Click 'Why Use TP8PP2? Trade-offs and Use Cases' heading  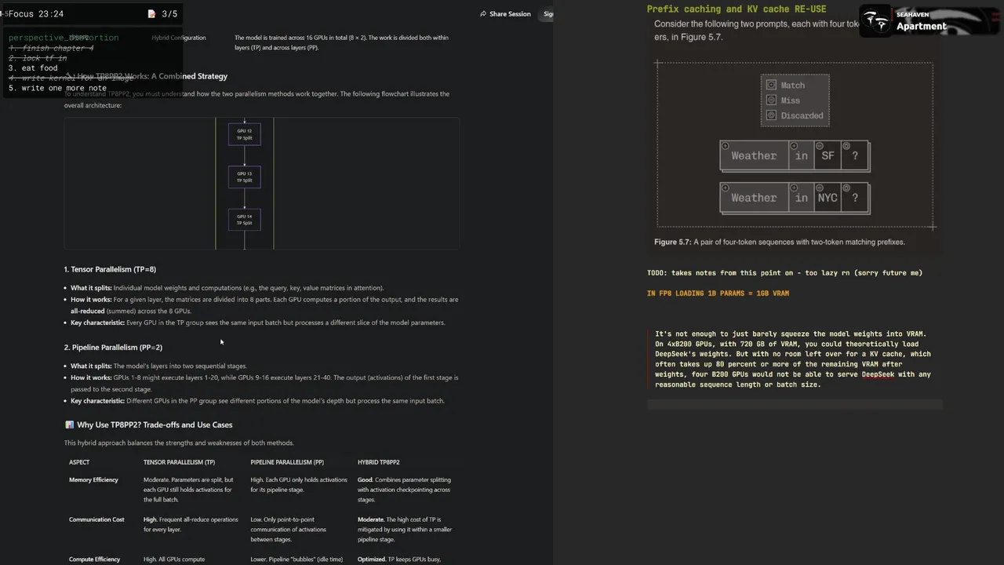155,425
